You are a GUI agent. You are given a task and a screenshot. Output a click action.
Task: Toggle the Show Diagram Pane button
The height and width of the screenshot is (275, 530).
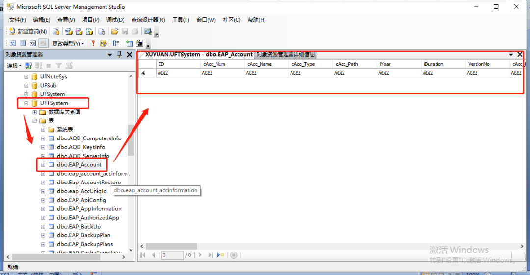pos(12,43)
